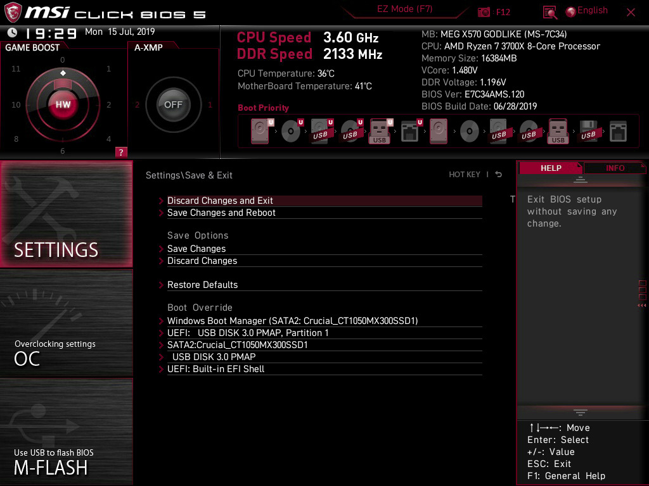Click chevron beside Windows Boot Manager
Screen dimensions: 649x486
coord(161,321)
